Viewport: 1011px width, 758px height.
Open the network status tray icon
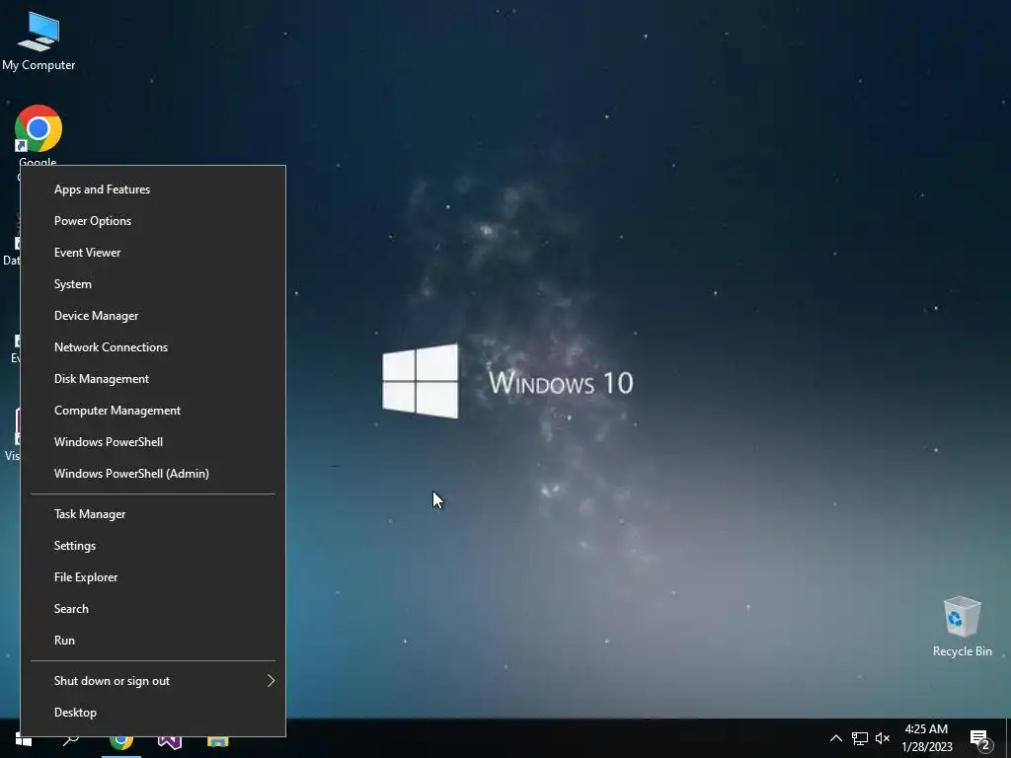point(860,738)
